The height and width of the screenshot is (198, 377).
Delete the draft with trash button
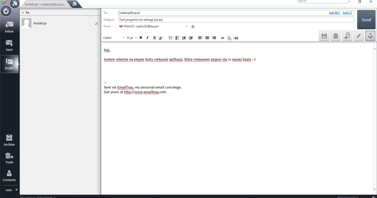(336, 36)
